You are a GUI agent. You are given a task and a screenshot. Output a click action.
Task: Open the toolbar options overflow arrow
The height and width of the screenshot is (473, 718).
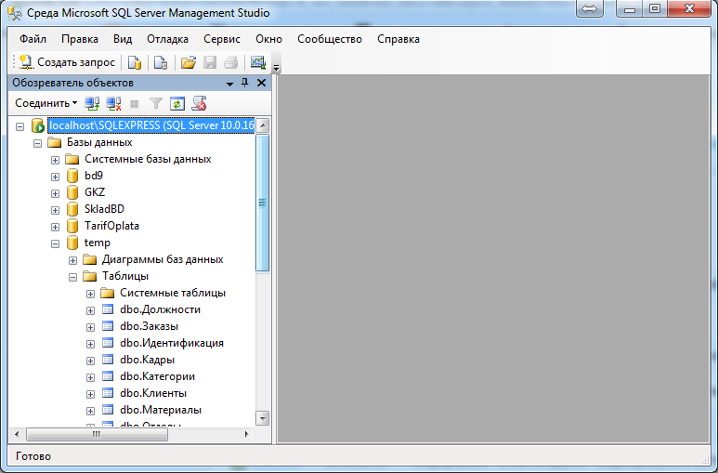click(x=276, y=68)
